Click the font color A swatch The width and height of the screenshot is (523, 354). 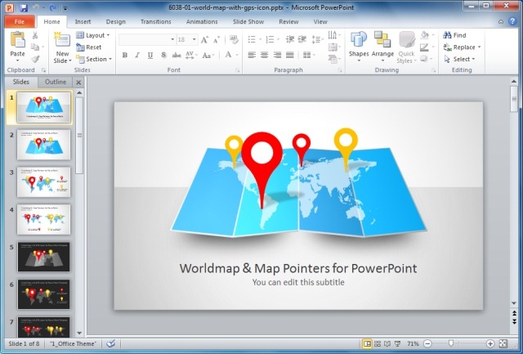(229, 55)
